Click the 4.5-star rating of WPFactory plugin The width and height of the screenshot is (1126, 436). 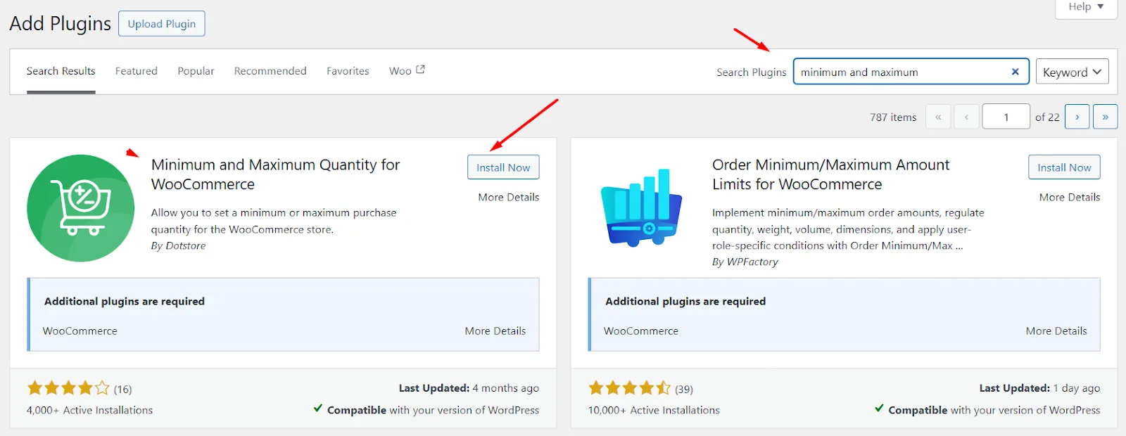(629, 388)
